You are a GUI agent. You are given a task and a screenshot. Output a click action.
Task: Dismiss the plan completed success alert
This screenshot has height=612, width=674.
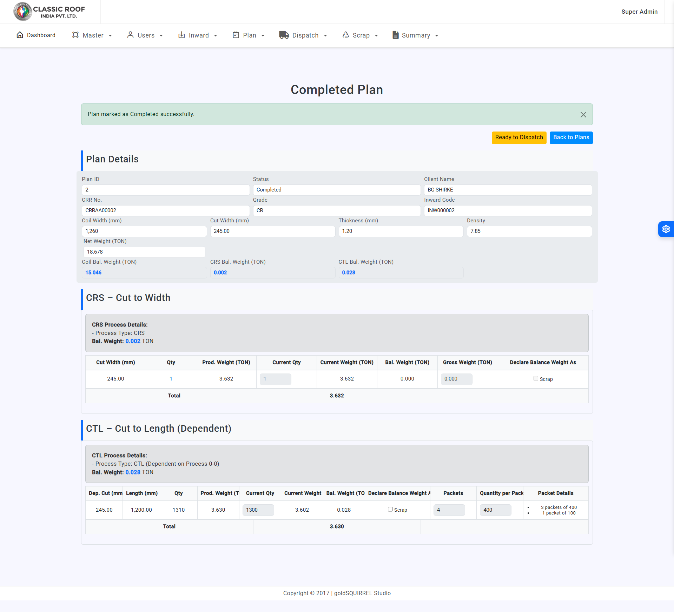pos(583,115)
